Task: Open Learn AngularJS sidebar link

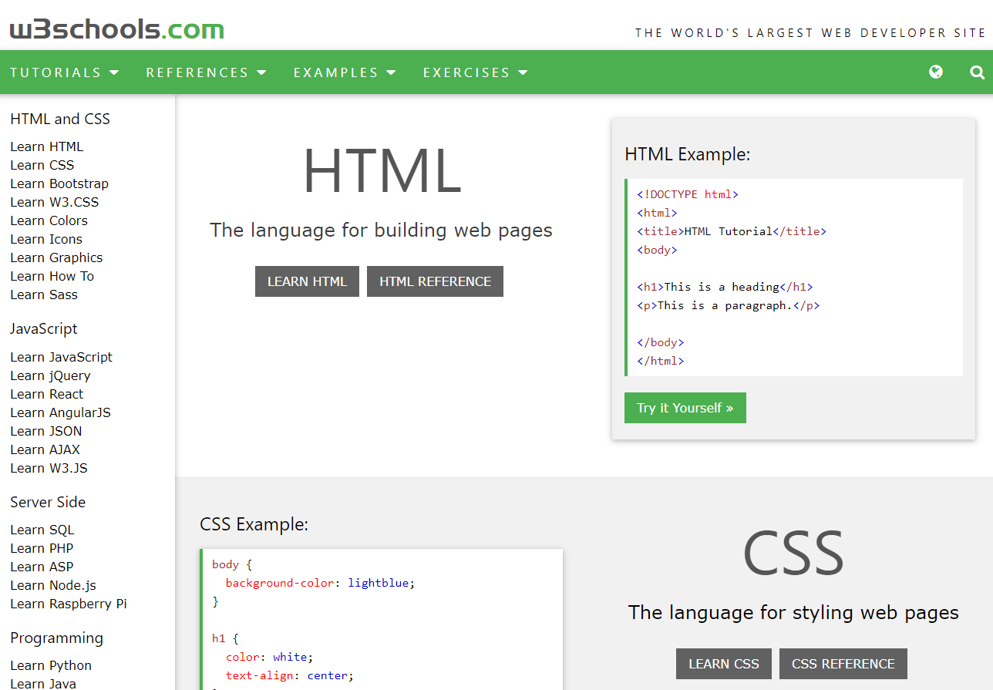Action: 60,412
